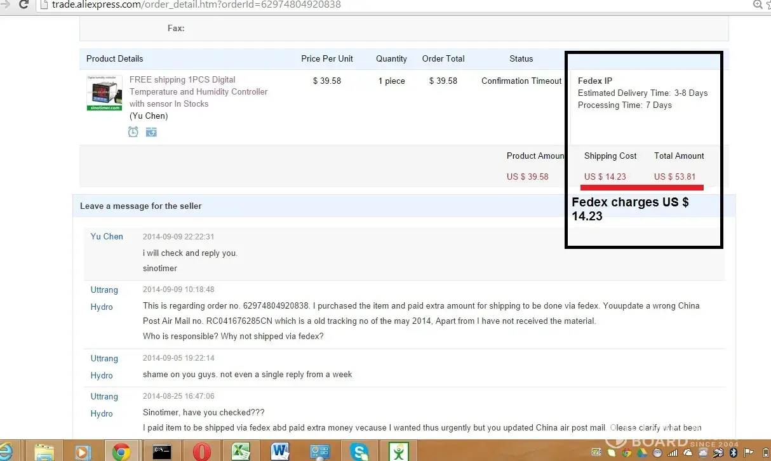Open the Control Panel taskbar icon
The image size is (771, 461).
point(319,452)
